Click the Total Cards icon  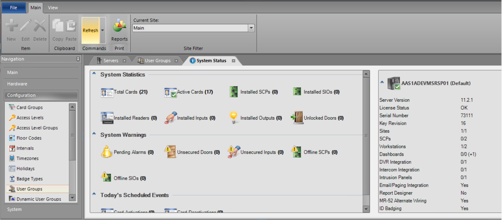click(107, 92)
